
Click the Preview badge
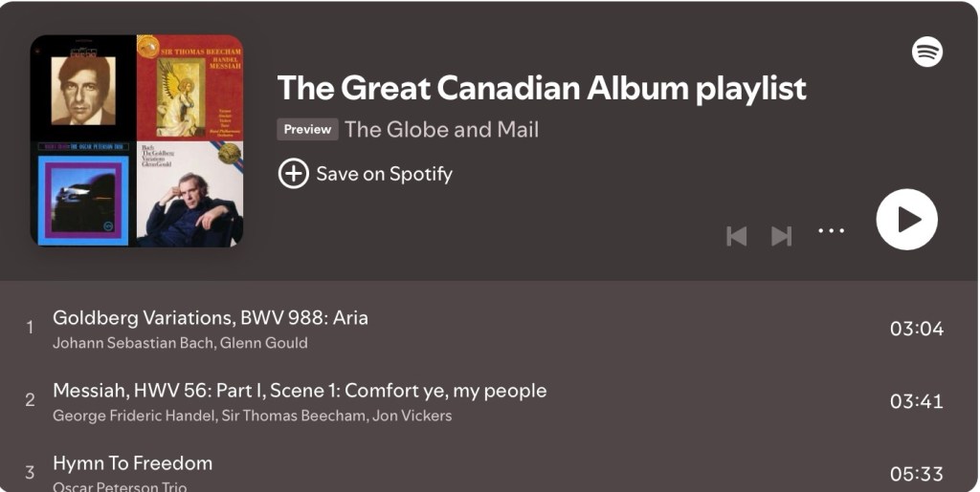307,130
